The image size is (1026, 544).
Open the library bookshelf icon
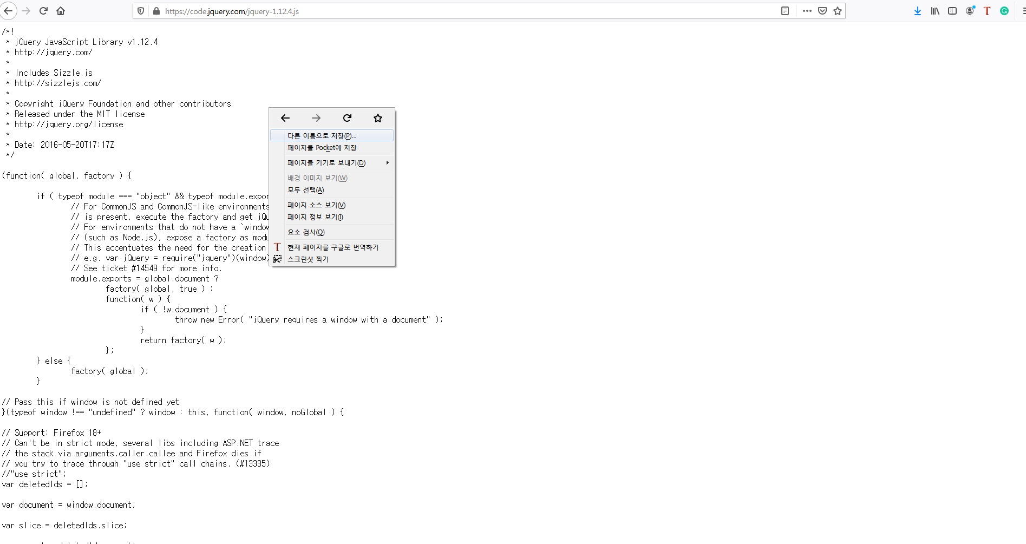click(935, 11)
